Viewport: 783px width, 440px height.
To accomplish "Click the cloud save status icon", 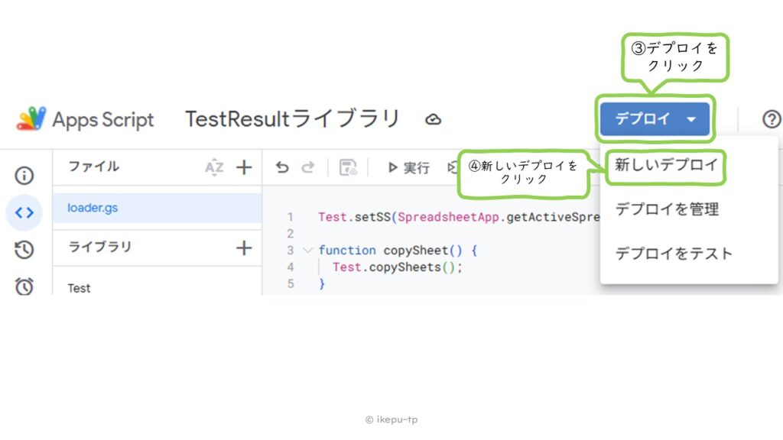I will pyautogui.click(x=434, y=120).
